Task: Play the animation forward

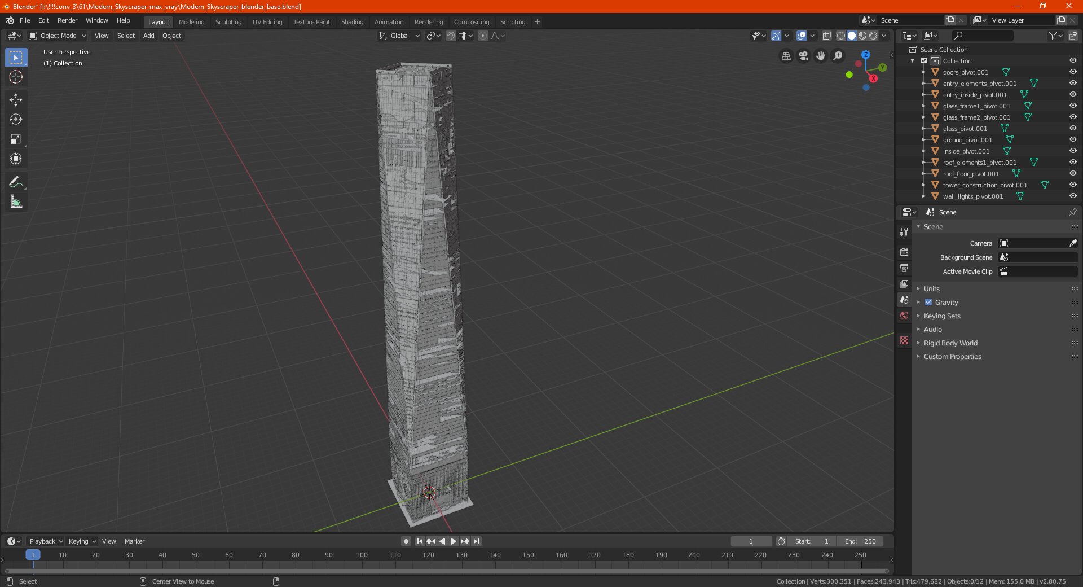Action: click(453, 541)
